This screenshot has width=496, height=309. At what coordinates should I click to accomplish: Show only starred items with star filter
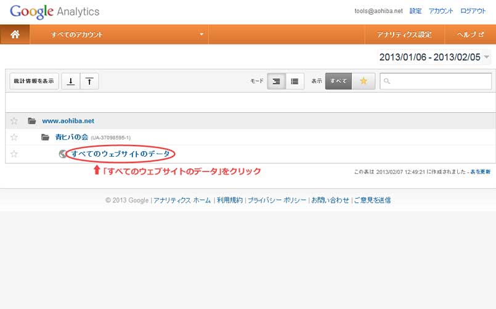click(364, 81)
